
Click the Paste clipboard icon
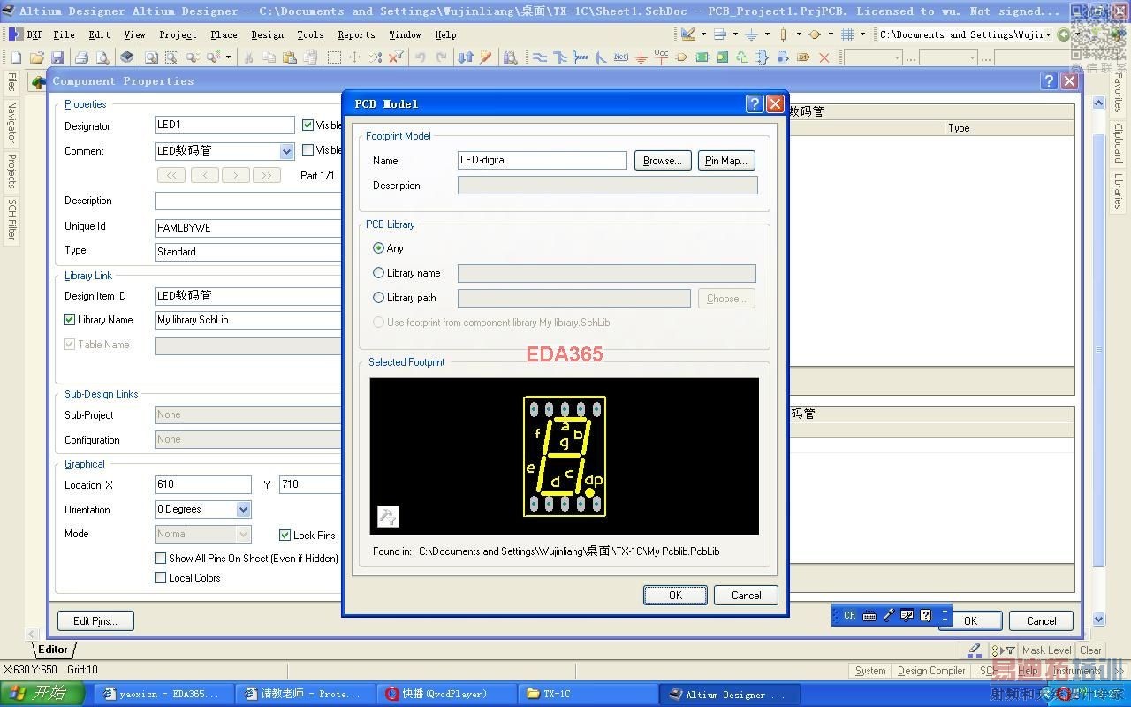tap(289, 57)
